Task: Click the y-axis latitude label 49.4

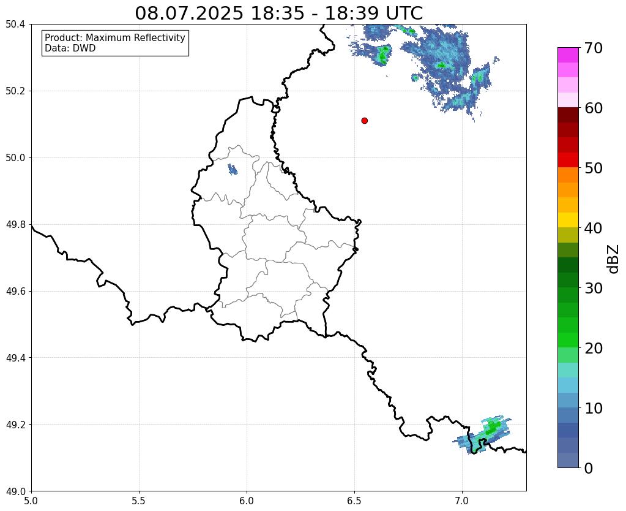Action: tap(15, 358)
